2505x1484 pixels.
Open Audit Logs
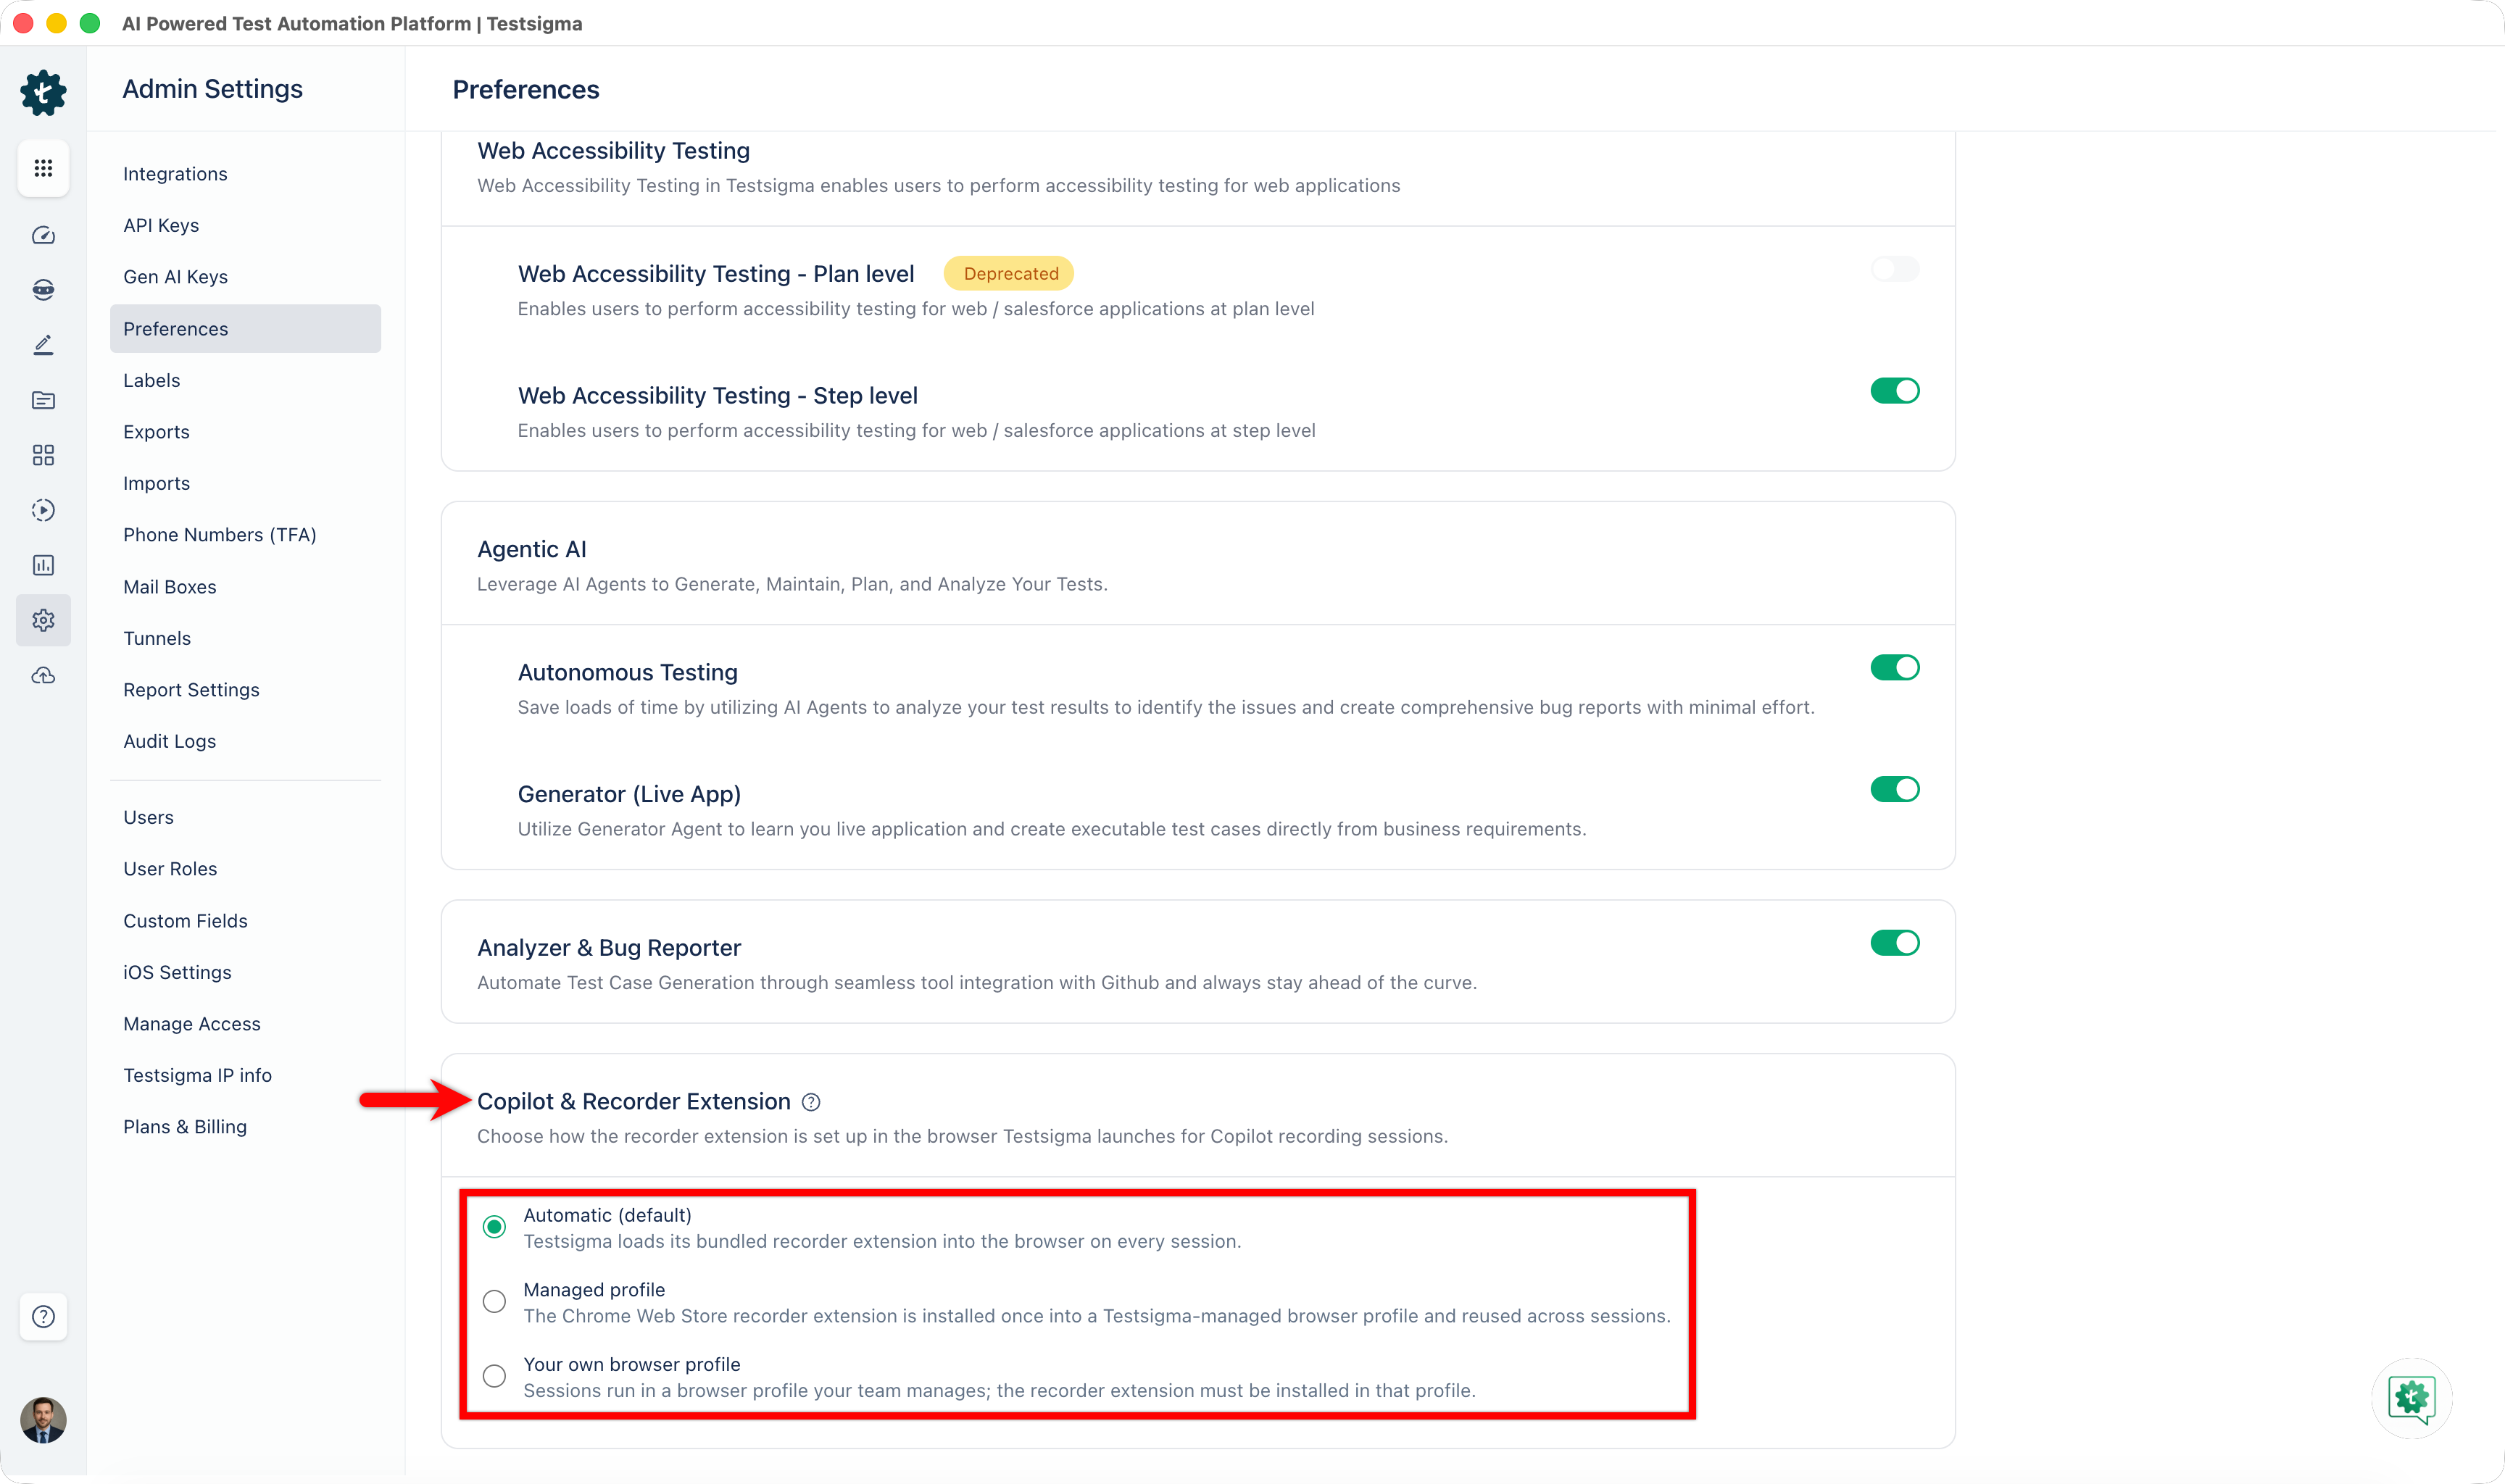tap(170, 742)
